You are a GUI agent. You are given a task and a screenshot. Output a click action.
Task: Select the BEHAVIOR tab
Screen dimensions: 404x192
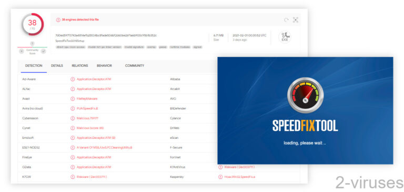(104, 66)
